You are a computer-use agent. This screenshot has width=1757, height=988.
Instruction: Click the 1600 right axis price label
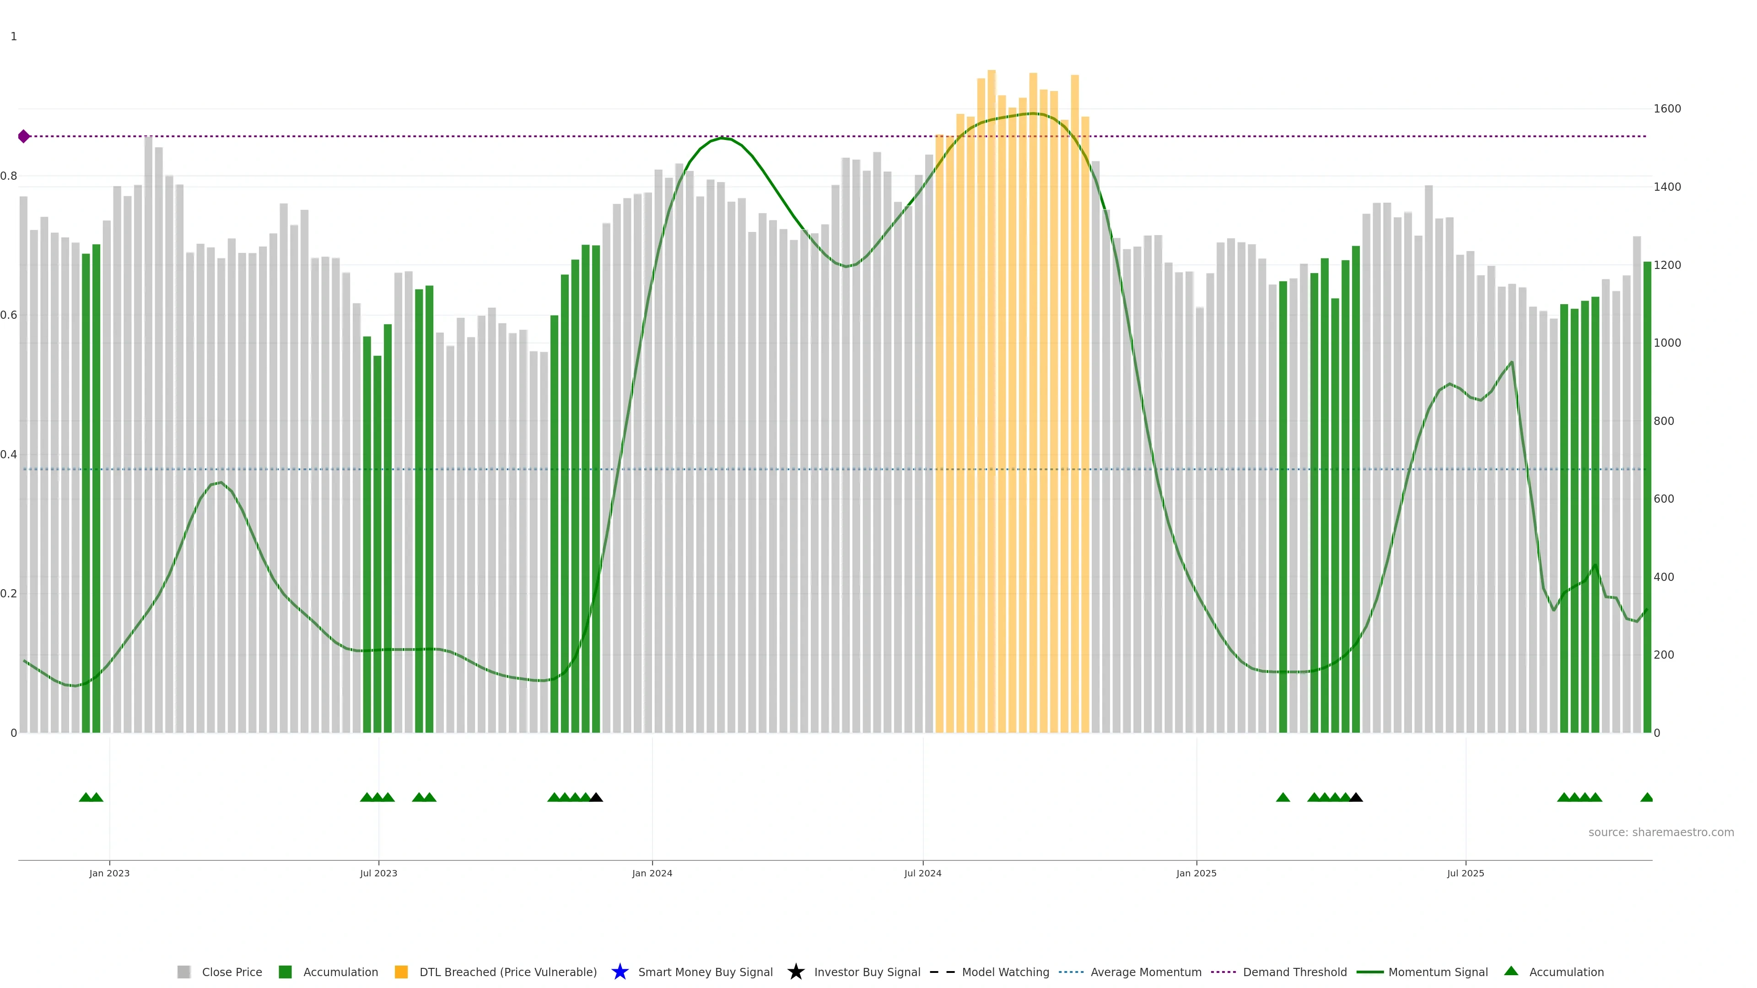point(1667,109)
